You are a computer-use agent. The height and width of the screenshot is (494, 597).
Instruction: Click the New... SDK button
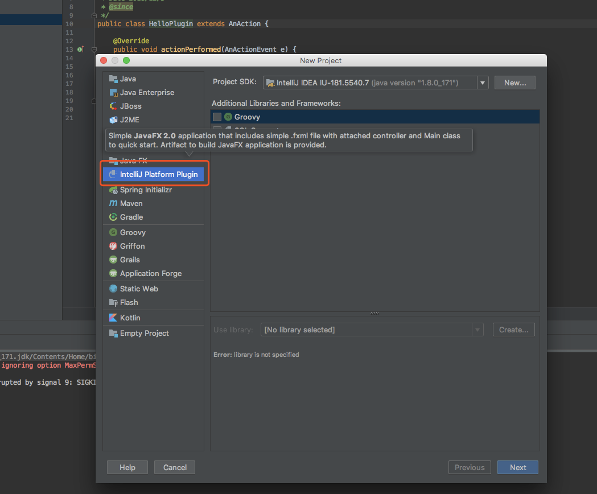click(514, 83)
